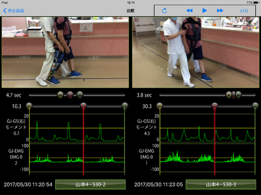Click green range handle above left graph
This screenshot has height=195, width=261.
point(125,106)
